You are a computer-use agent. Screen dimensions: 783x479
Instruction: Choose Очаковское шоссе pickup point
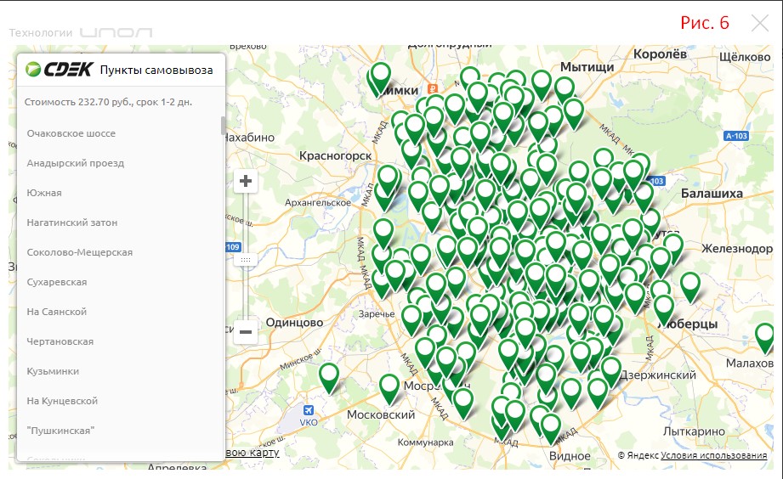coord(71,133)
